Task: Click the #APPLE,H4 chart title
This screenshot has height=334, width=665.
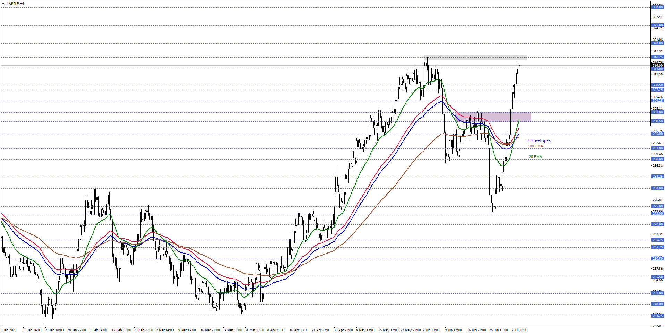Action: pos(15,3)
